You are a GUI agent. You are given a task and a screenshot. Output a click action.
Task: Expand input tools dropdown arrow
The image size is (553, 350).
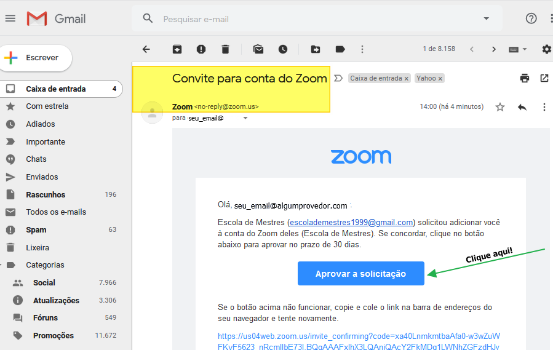click(x=525, y=49)
